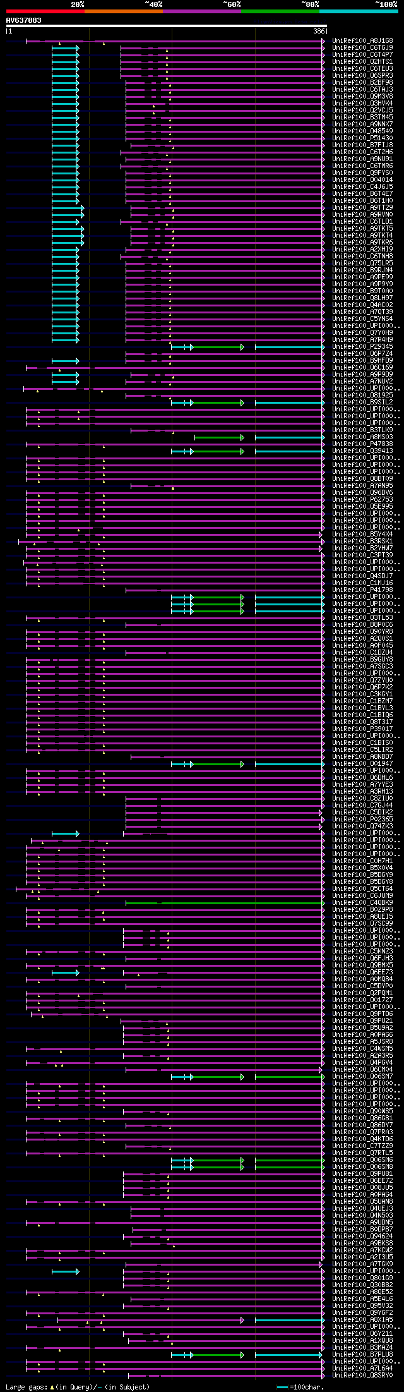Select the label UniRef100_C7GJ44
This screenshot has height=1392, width=404.
click(362, 805)
